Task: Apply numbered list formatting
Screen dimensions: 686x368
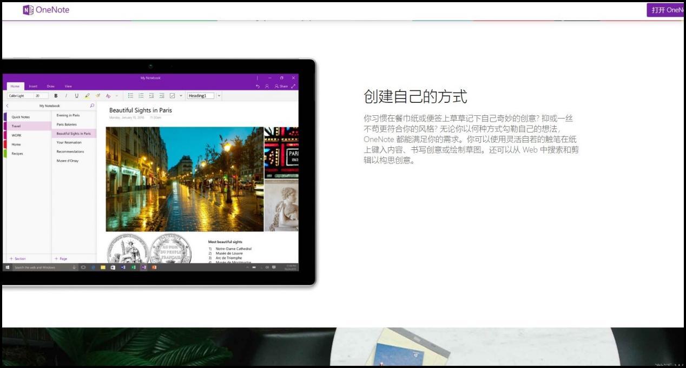Action: click(141, 96)
